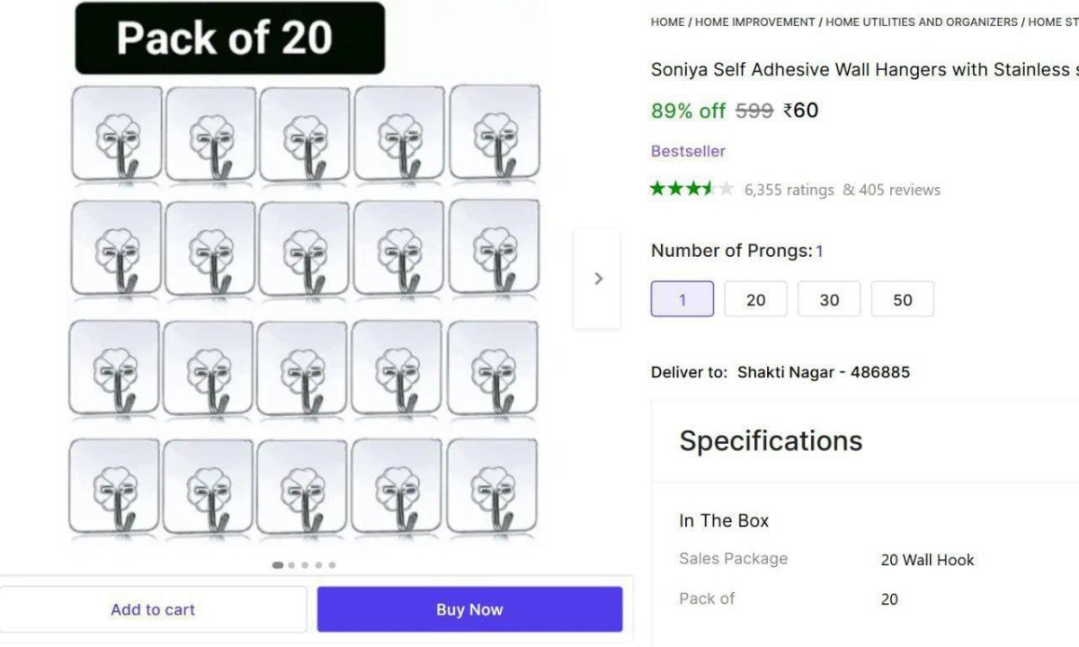Select the first carousel pagination dot
Screen dimensions: 1079x647
tap(278, 565)
